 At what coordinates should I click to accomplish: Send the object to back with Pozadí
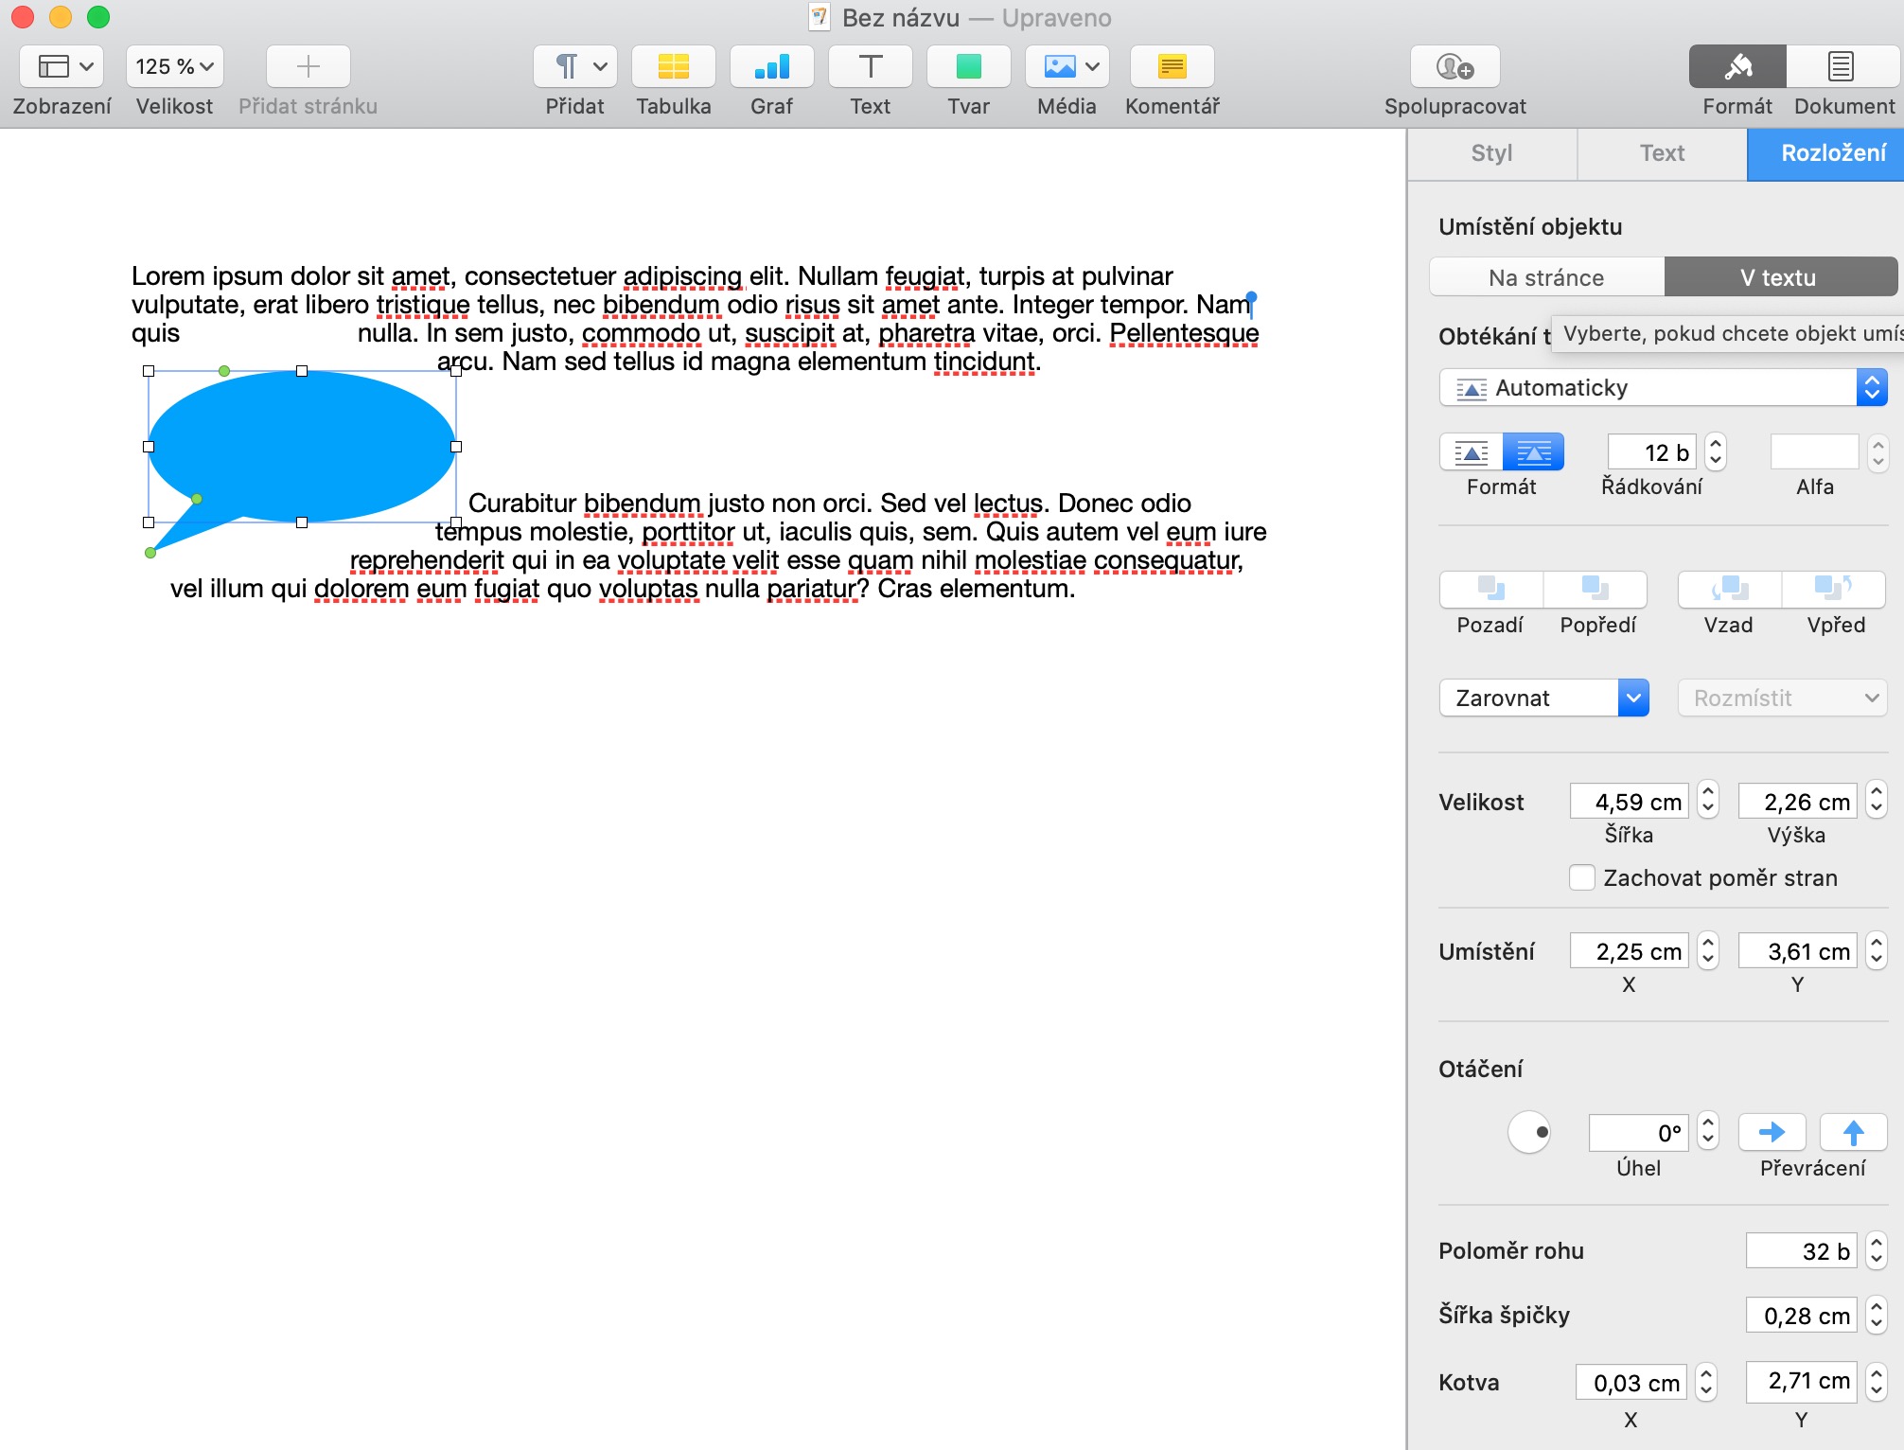point(1490,590)
